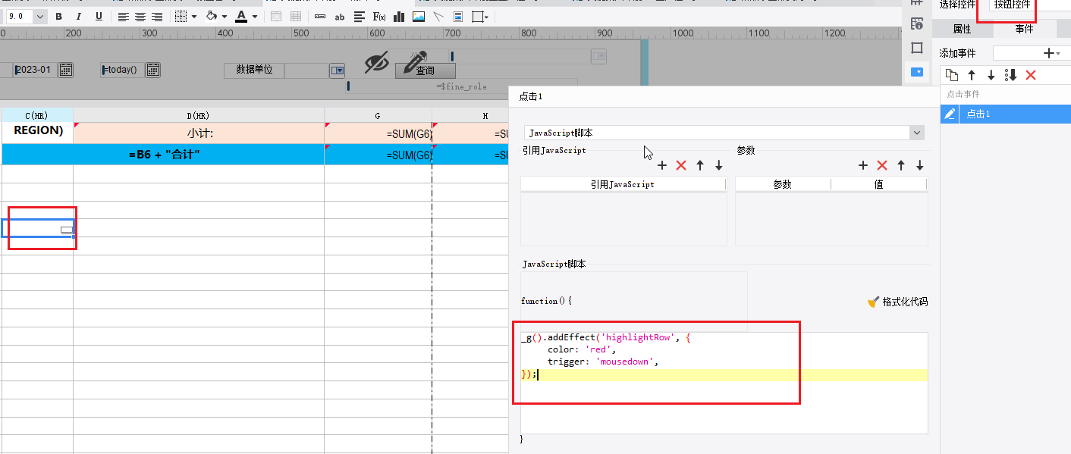Select the C(HR) column header
This screenshot has height=454, width=1071.
(37, 115)
